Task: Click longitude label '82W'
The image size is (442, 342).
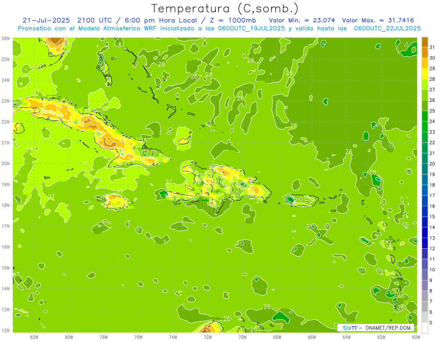Action: 34,337
